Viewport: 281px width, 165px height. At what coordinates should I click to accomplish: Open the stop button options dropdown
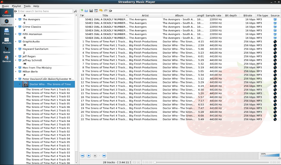tap(99, 156)
